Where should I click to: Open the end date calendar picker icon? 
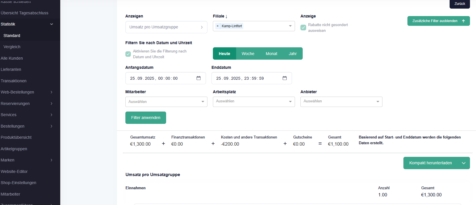coord(285,78)
